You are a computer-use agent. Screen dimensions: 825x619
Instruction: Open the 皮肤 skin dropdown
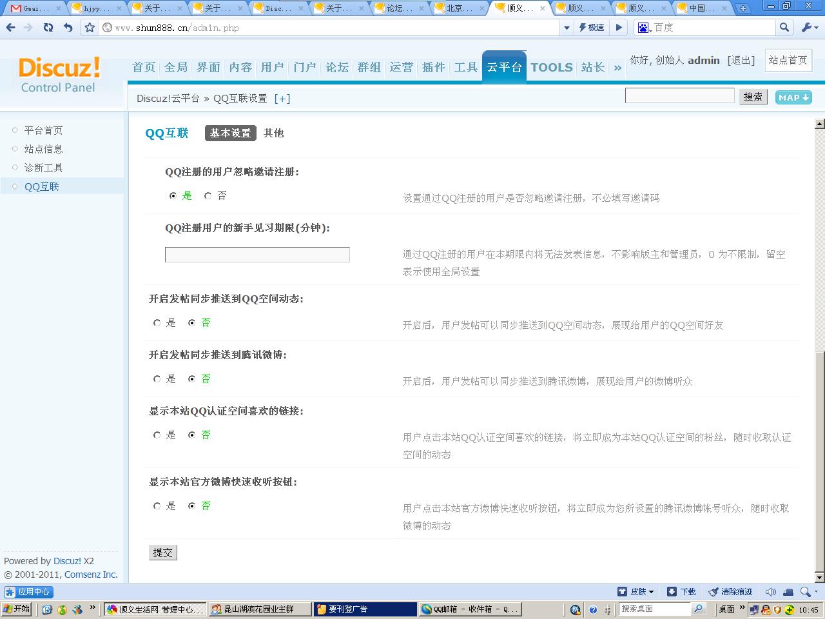(x=636, y=592)
